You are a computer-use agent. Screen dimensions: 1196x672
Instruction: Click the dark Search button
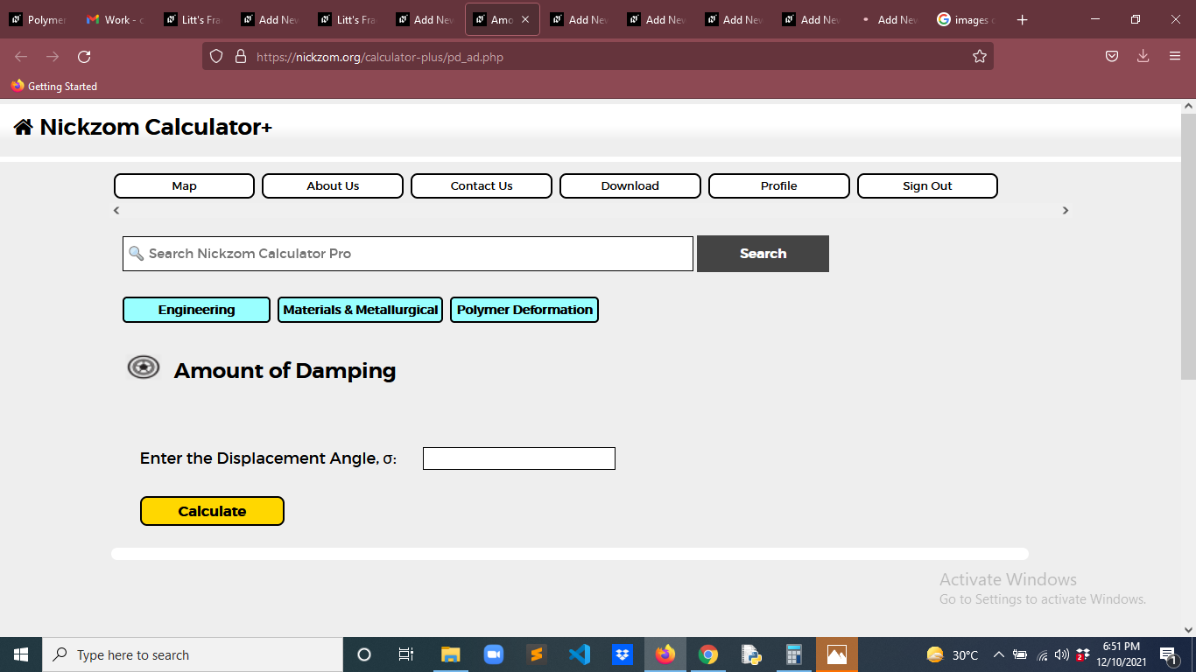point(763,254)
